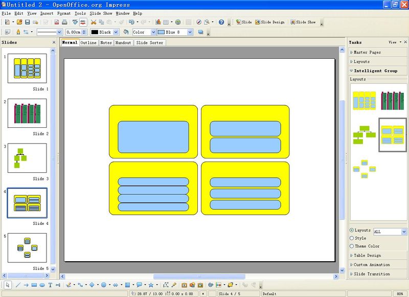The image size is (409, 297).
Task: Activate the Select arrow tool
Action: click(8, 285)
